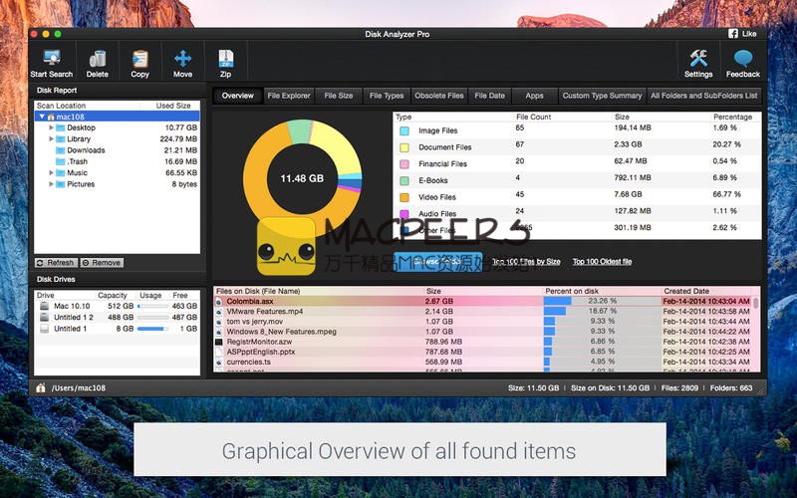Expand the Pictures folder
797x498 pixels.
(x=52, y=184)
